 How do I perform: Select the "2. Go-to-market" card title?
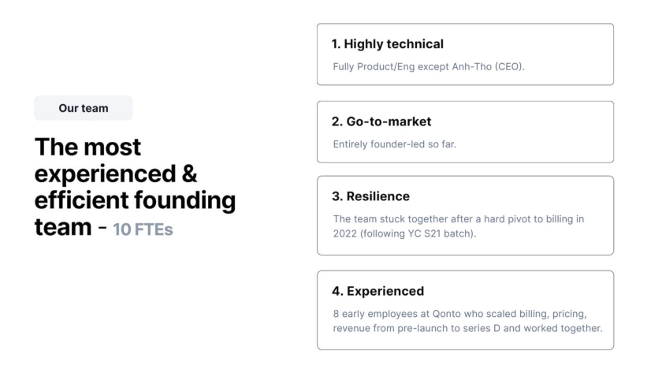[381, 121]
